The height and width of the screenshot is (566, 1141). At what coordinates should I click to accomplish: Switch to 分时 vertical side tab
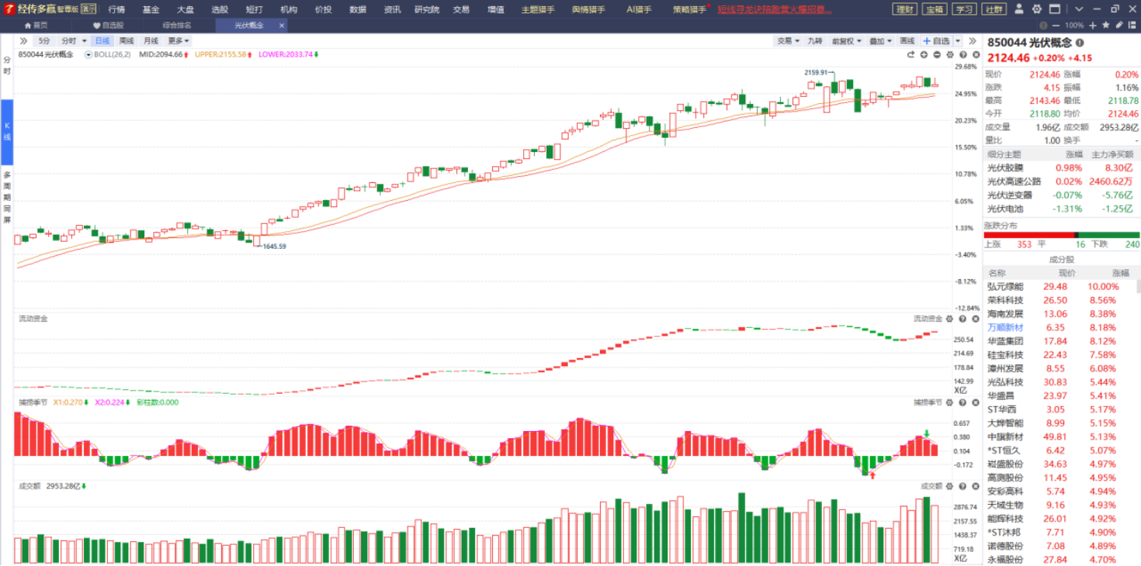pyautogui.click(x=7, y=66)
